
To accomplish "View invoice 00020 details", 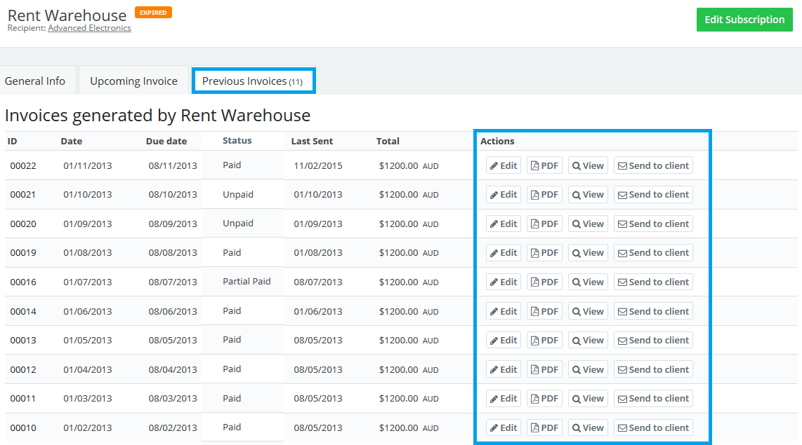I will [x=588, y=224].
